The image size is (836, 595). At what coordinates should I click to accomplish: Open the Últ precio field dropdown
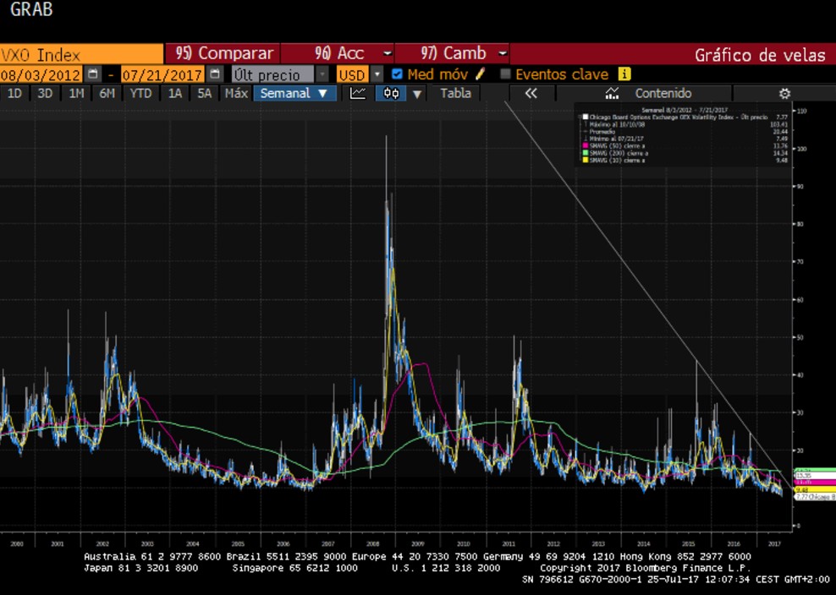322,74
